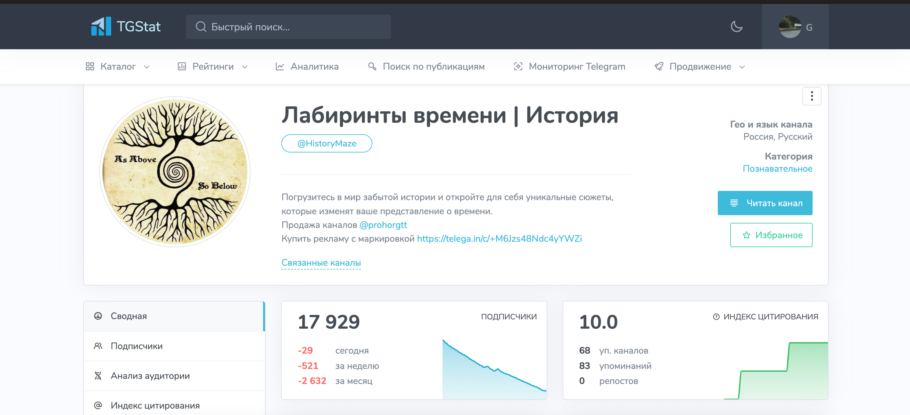Click the citation index help icon
Viewport: 910px width, 415px height.
(716, 317)
